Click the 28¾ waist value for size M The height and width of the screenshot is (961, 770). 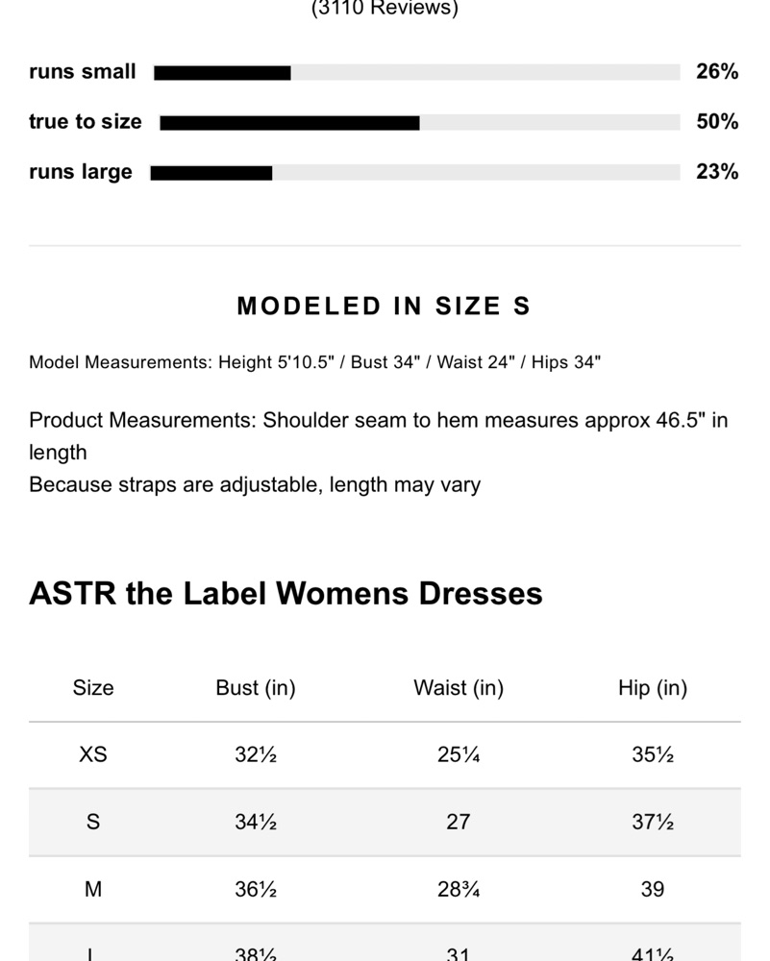(459, 889)
